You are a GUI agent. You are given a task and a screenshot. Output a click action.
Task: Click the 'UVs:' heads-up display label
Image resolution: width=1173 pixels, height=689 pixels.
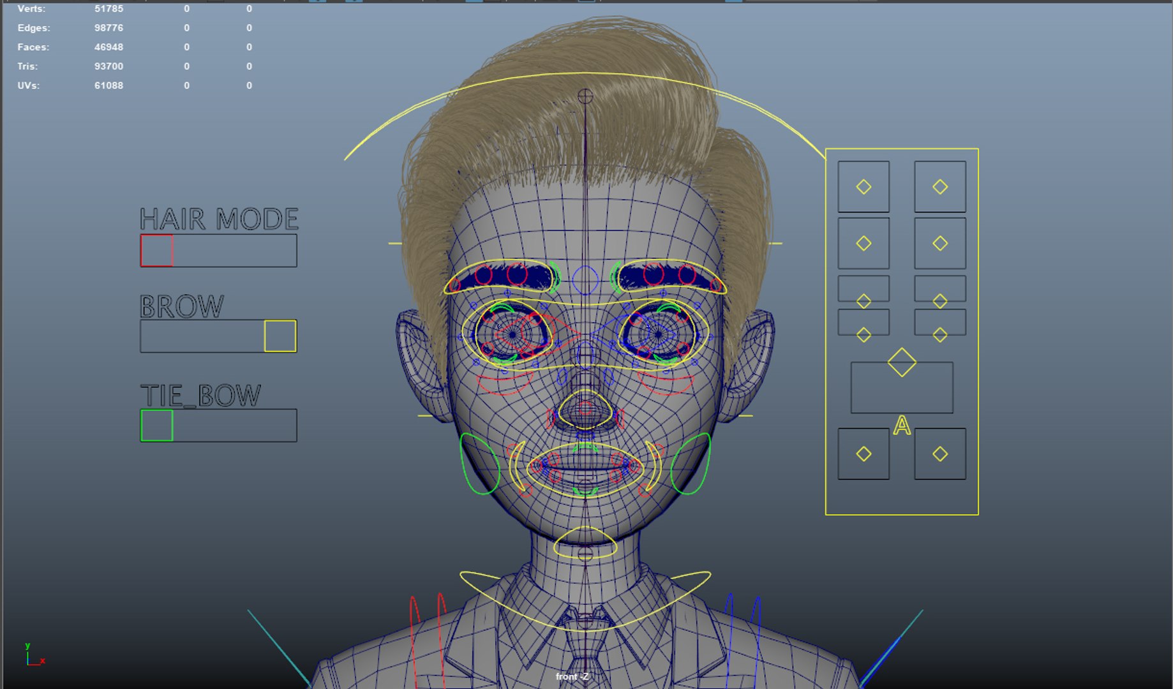point(28,85)
